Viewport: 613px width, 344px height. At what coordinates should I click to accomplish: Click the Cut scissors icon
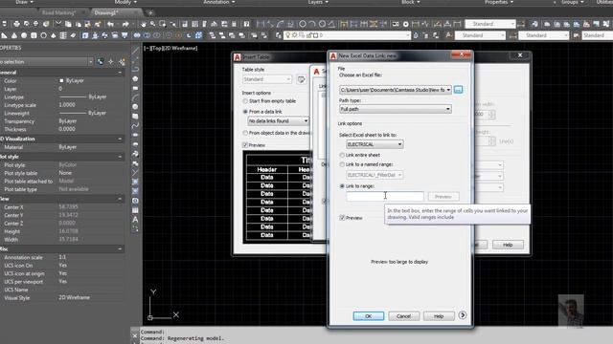click(58, 24)
